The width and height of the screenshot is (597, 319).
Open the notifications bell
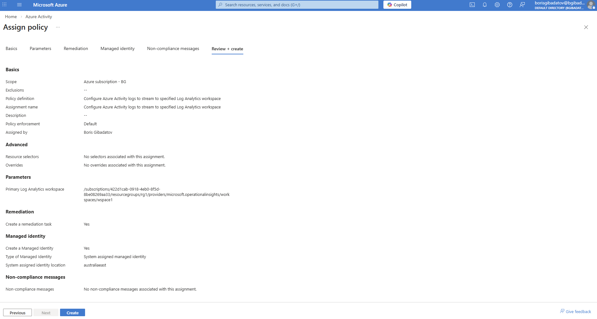(x=485, y=5)
